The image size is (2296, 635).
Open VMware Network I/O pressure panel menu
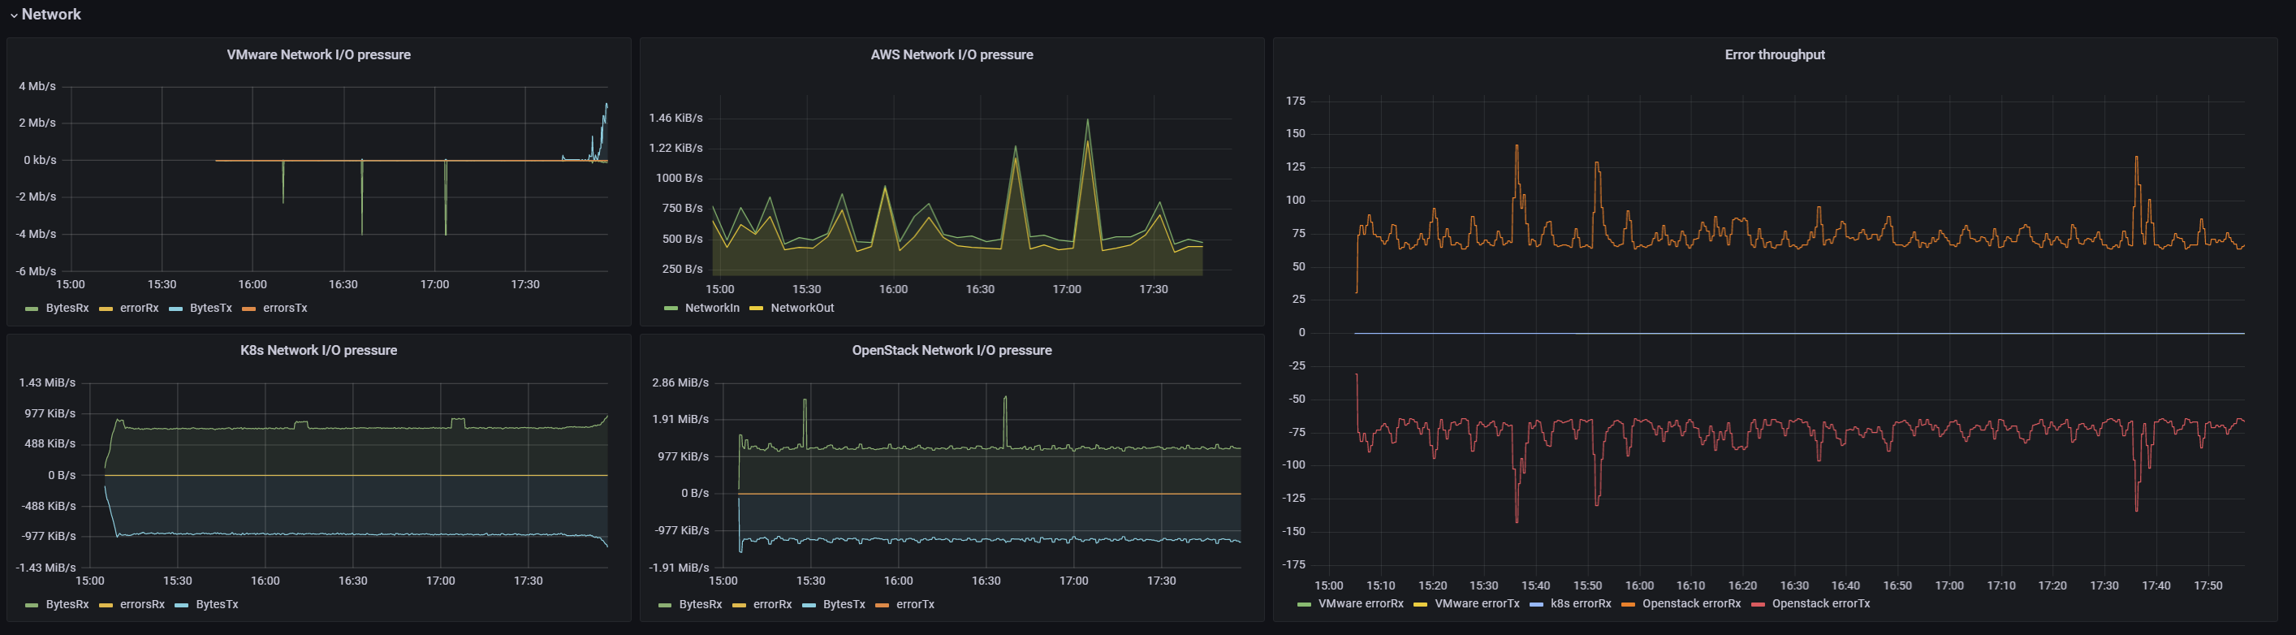(318, 54)
